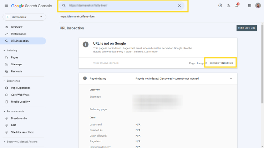The width and height of the screenshot is (264, 148).
Task: Click the vertical scrollbar of the page
Action: tap(262, 64)
